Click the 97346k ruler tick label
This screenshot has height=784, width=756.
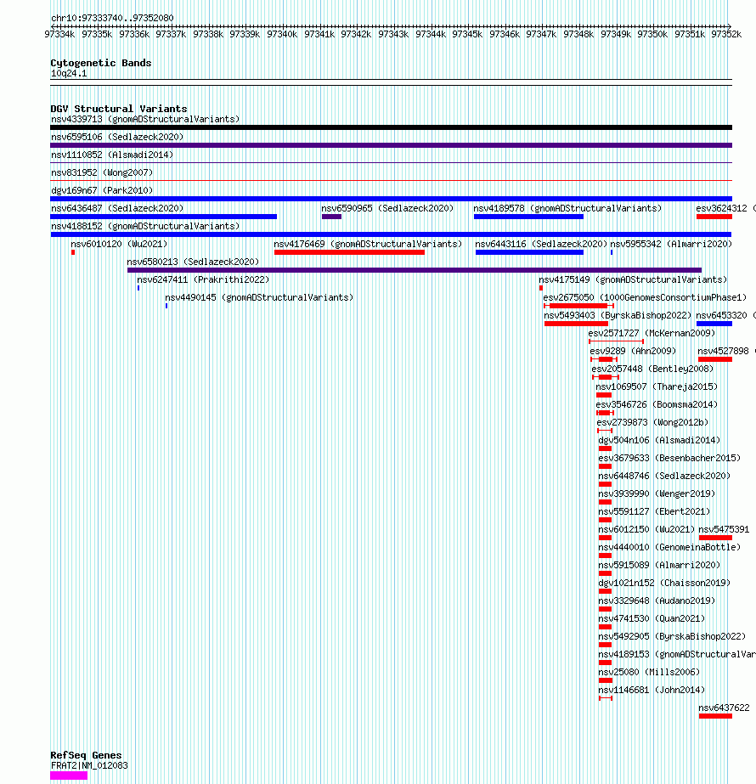coord(504,34)
